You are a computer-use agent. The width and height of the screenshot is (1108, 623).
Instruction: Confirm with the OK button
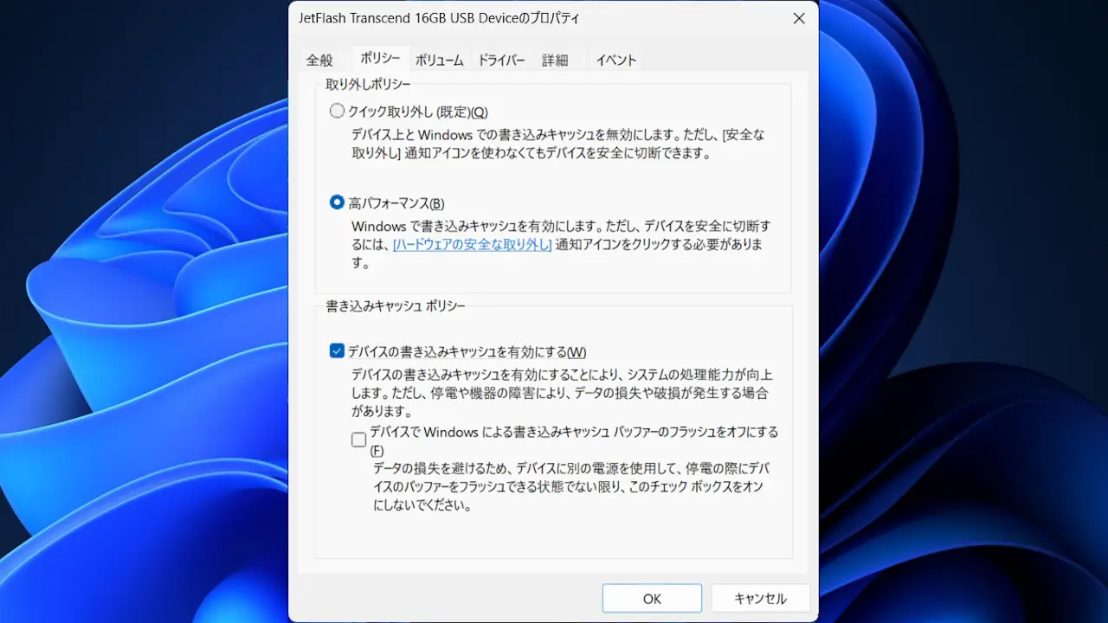click(652, 599)
